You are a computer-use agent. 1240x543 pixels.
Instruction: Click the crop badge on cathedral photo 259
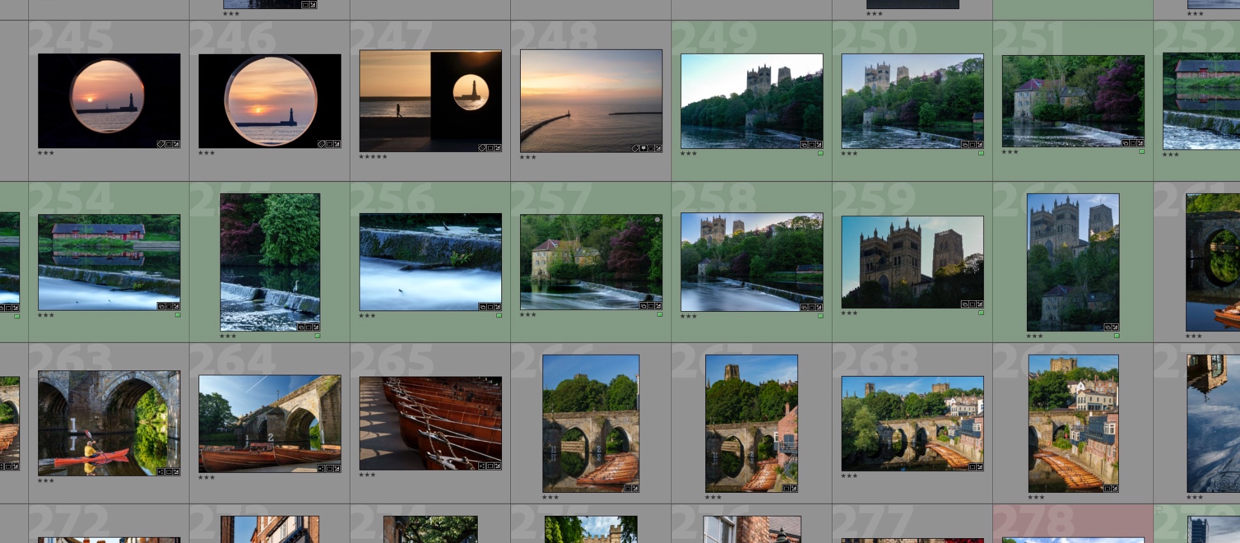[x=972, y=304]
